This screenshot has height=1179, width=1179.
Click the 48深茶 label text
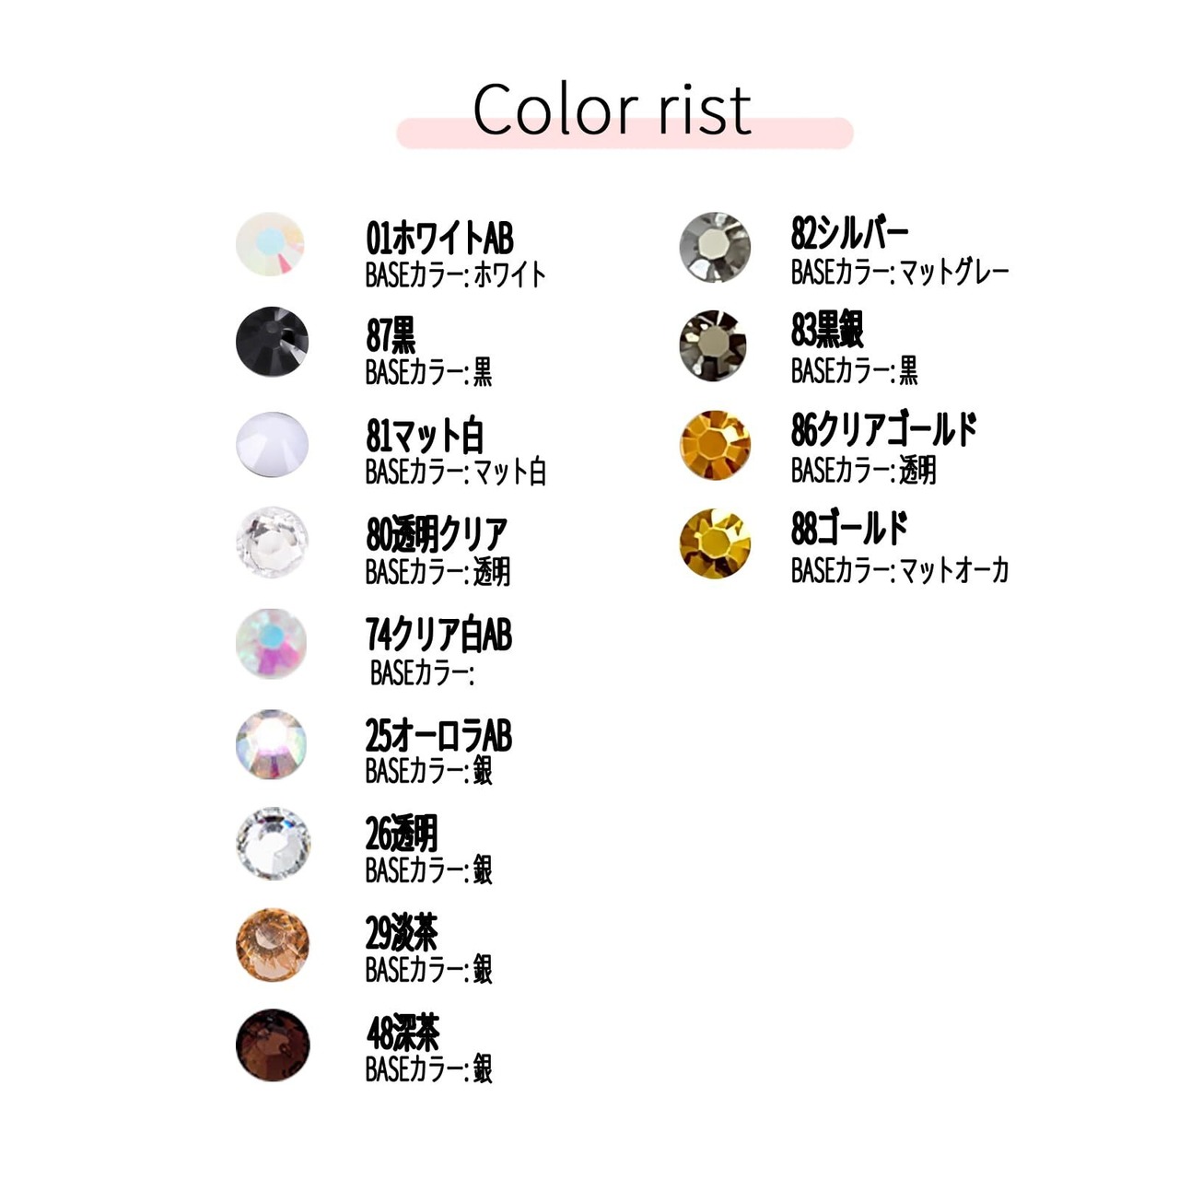click(403, 1033)
